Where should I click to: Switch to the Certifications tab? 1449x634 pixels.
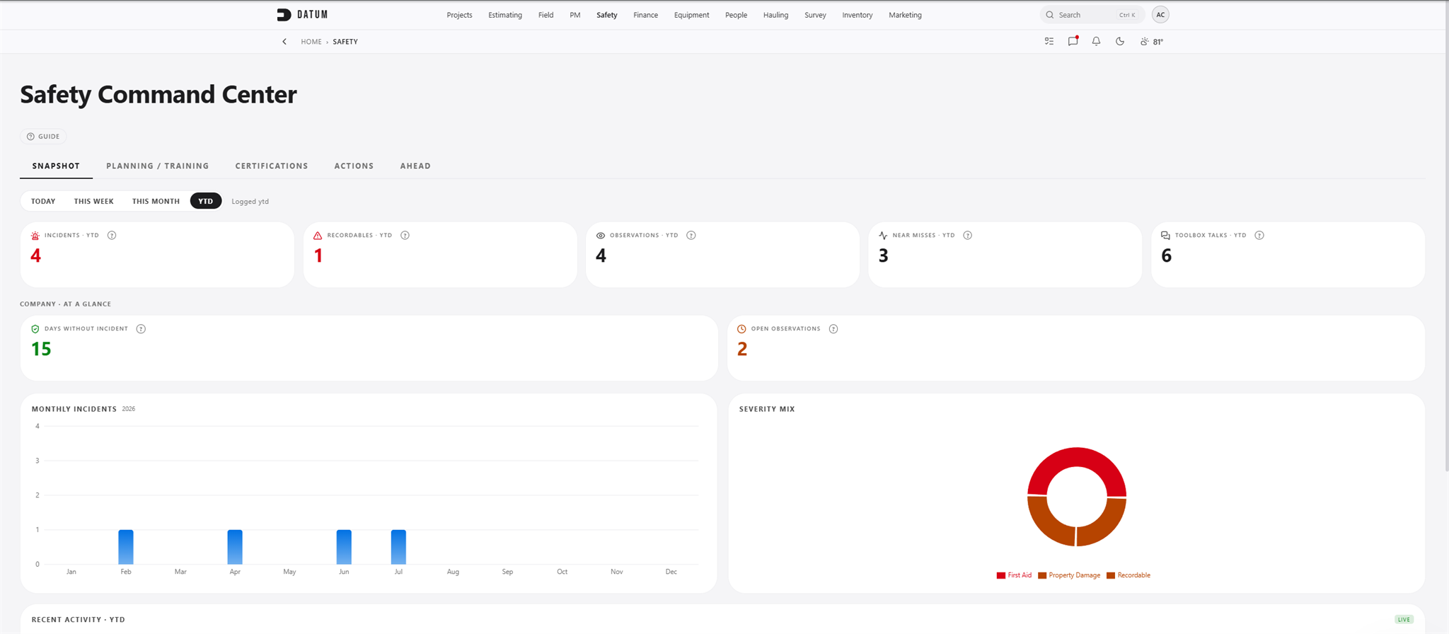pyautogui.click(x=272, y=166)
